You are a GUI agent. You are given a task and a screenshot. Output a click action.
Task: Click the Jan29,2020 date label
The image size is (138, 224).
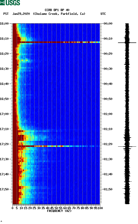click(21, 14)
